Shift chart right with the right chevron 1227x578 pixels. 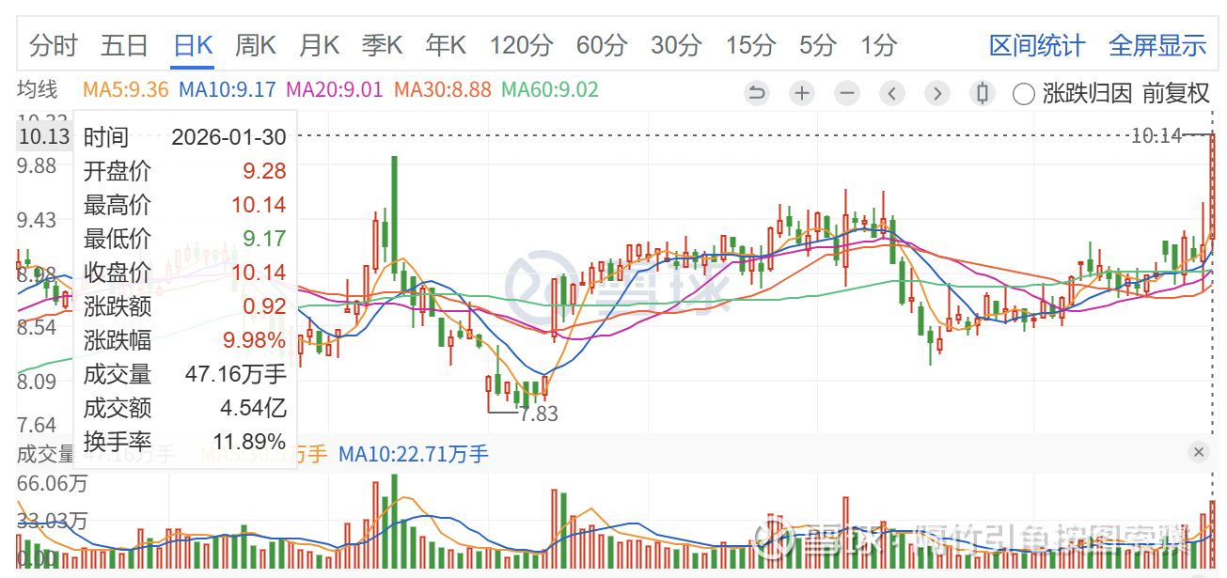937,93
